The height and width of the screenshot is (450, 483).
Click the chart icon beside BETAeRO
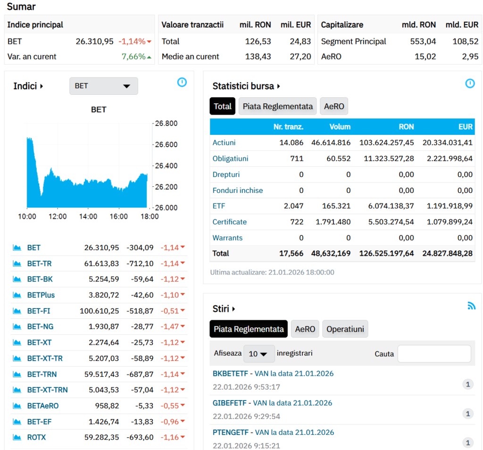click(17, 406)
